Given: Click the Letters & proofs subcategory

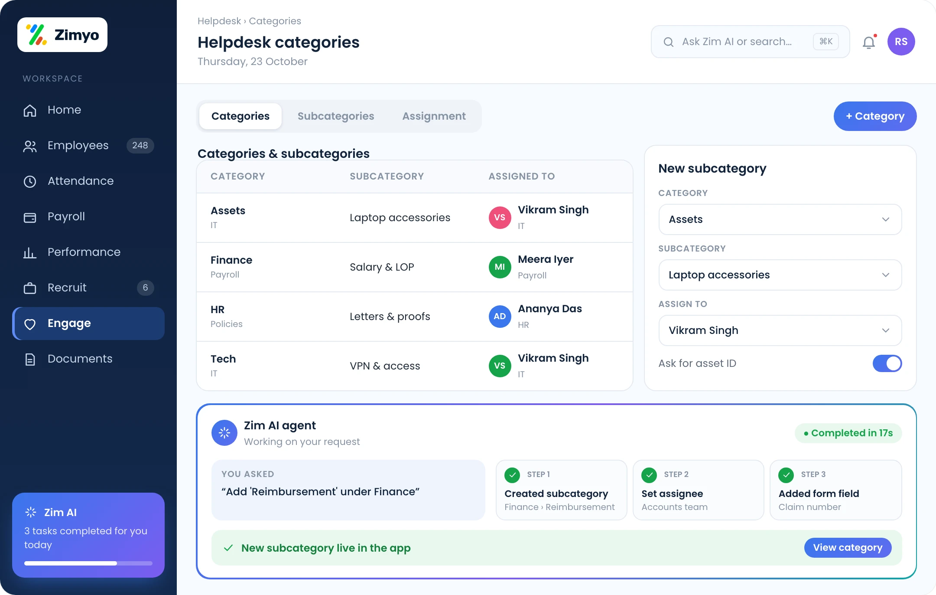Looking at the screenshot, I should [390, 317].
